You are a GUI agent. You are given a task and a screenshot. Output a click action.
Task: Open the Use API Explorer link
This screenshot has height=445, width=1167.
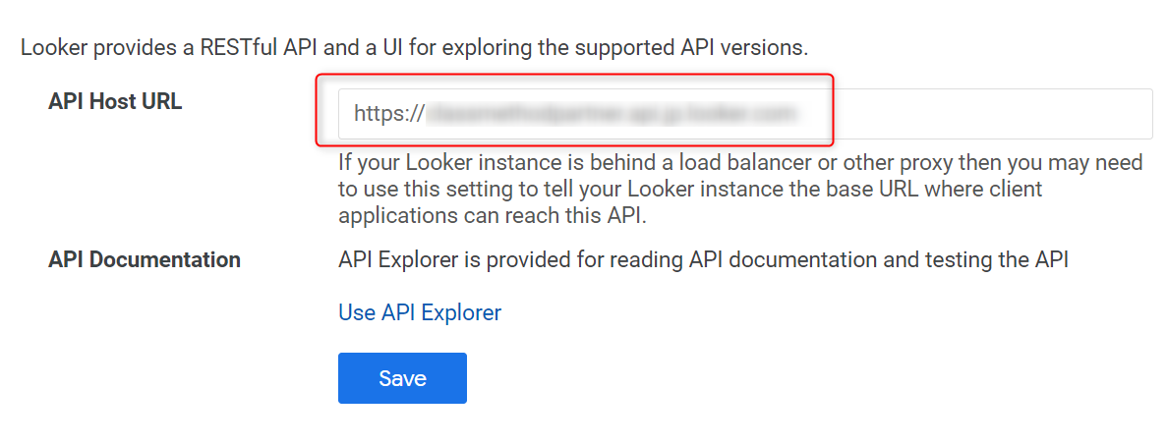420,312
